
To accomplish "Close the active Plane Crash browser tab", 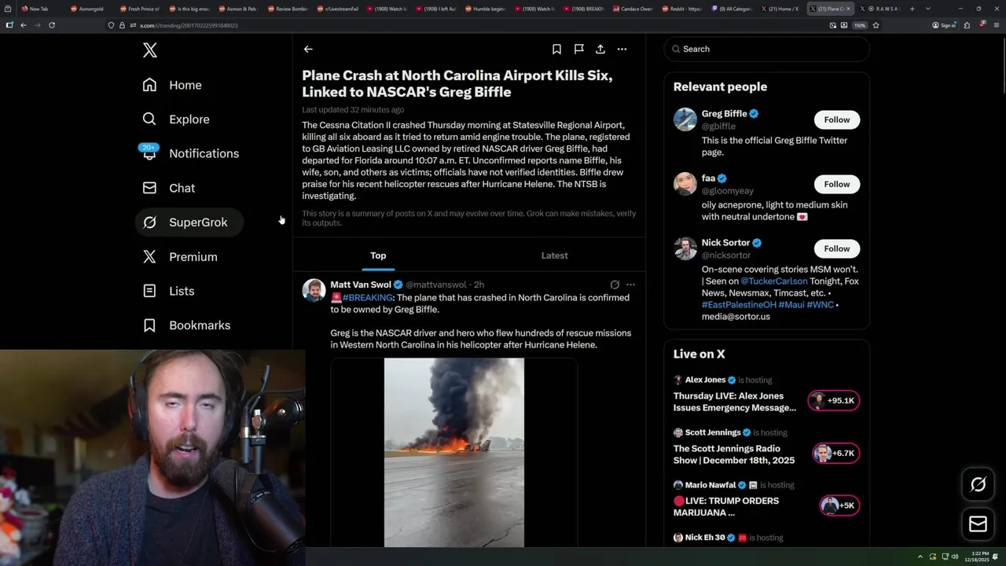I will tap(847, 9).
